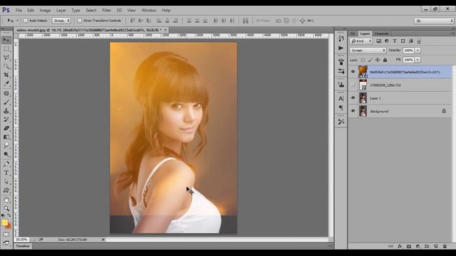Select the Horizontal Type tool
Image resolution: width=456 pixels, height=256 pixels.
[x=6, y=173]
